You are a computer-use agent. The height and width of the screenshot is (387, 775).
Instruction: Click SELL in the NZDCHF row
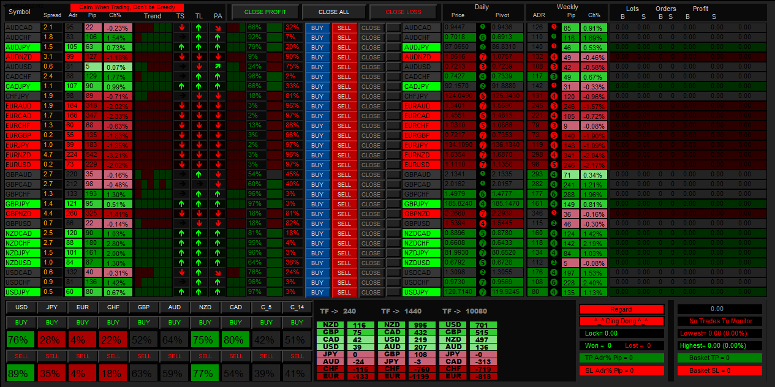point(344,243)
